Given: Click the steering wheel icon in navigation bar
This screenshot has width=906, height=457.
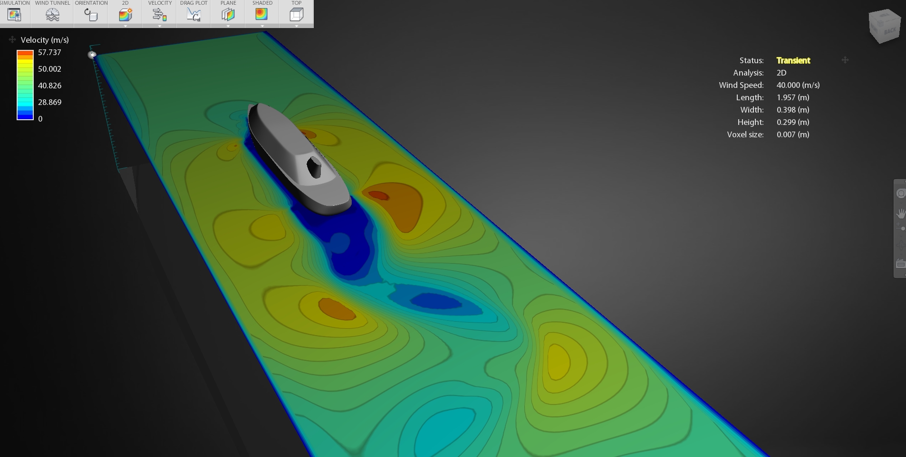Looking at the screenshot, I should [900, 193].
